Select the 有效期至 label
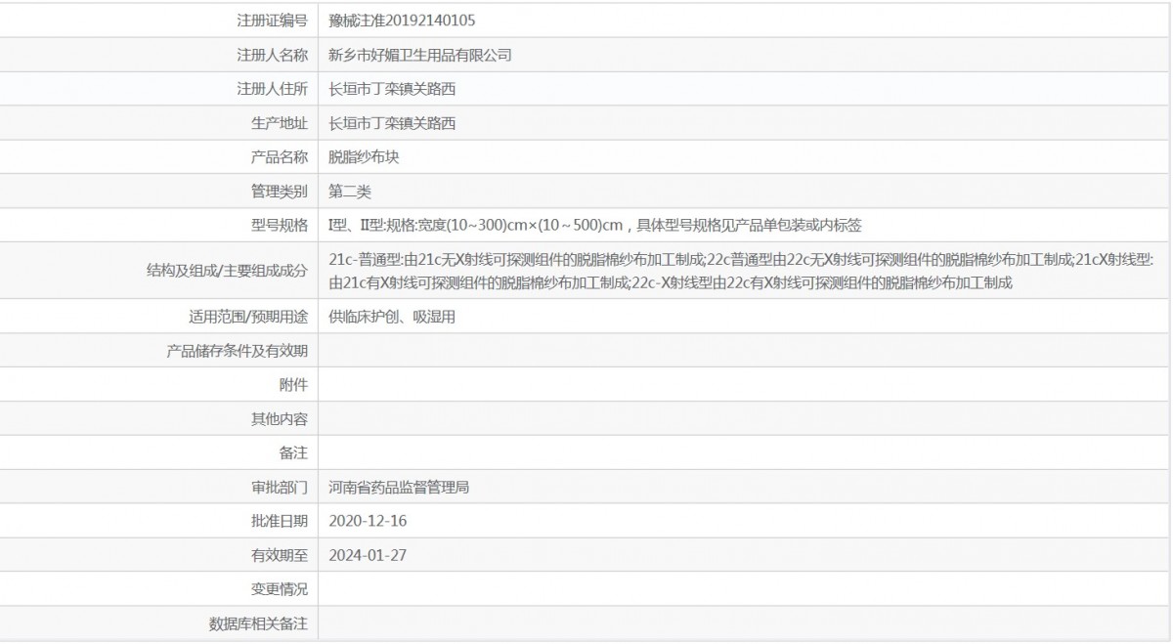Viewport: 1173px width, 644px height. [280, 555]
